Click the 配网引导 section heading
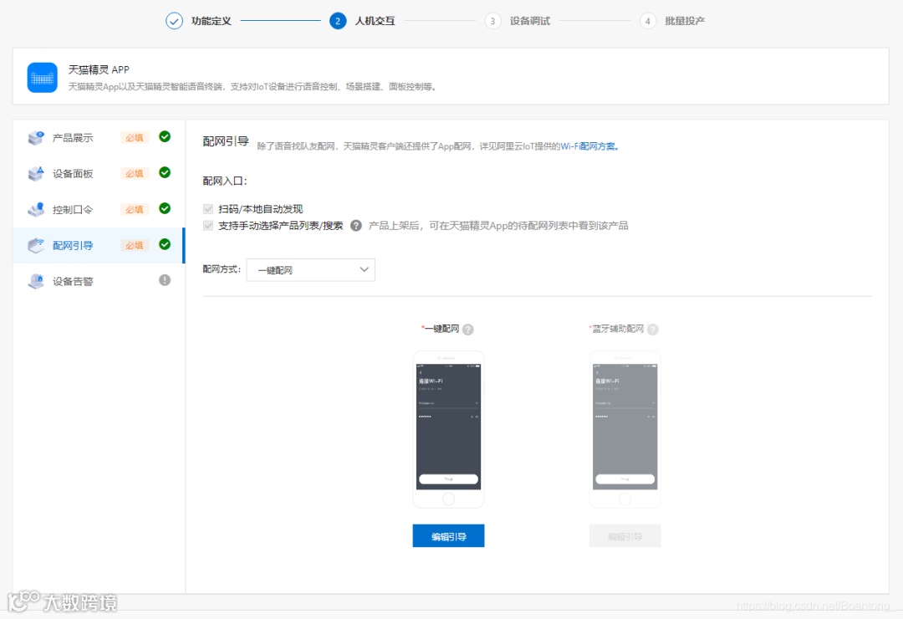903x619 pixels. [226, 141]
